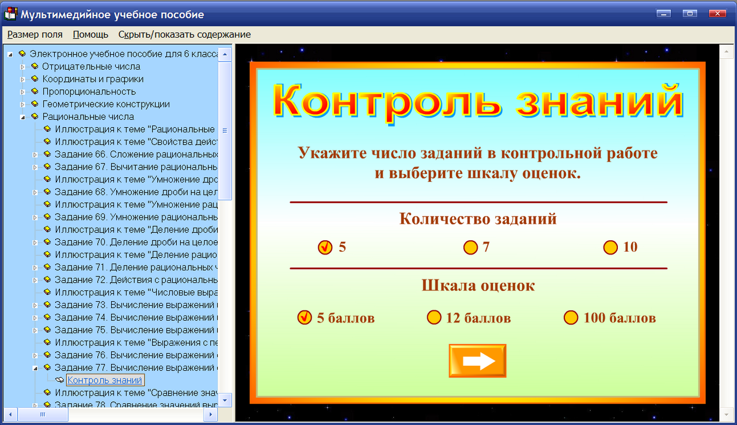737x425 pixels.
Task: Click the icon next to "Задание 70. Деление дроби на целое"
Action: pyautogui.click(x=47, y=242)
